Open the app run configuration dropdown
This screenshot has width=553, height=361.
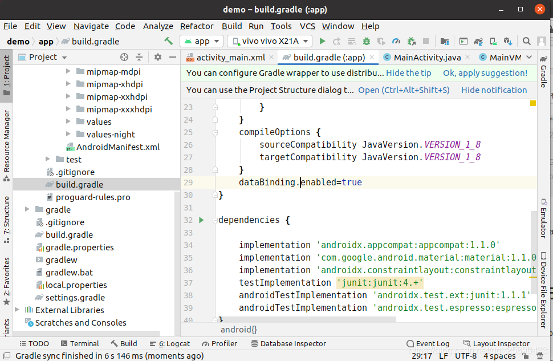tap(201, 41)
